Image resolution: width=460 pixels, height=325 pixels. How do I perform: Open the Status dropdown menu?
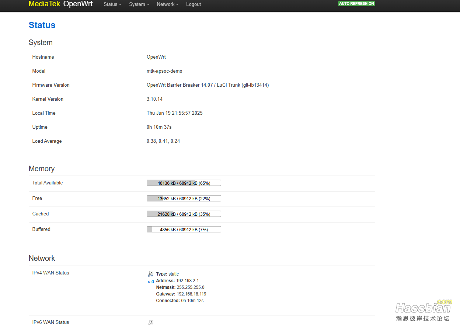tap(112, 4)
